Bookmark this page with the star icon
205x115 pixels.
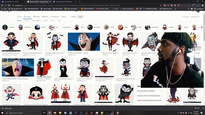coord(160,5)
